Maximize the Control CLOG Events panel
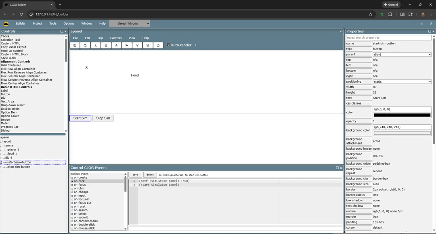The width and height of the screenshot is (436, 234). [337, 168]
